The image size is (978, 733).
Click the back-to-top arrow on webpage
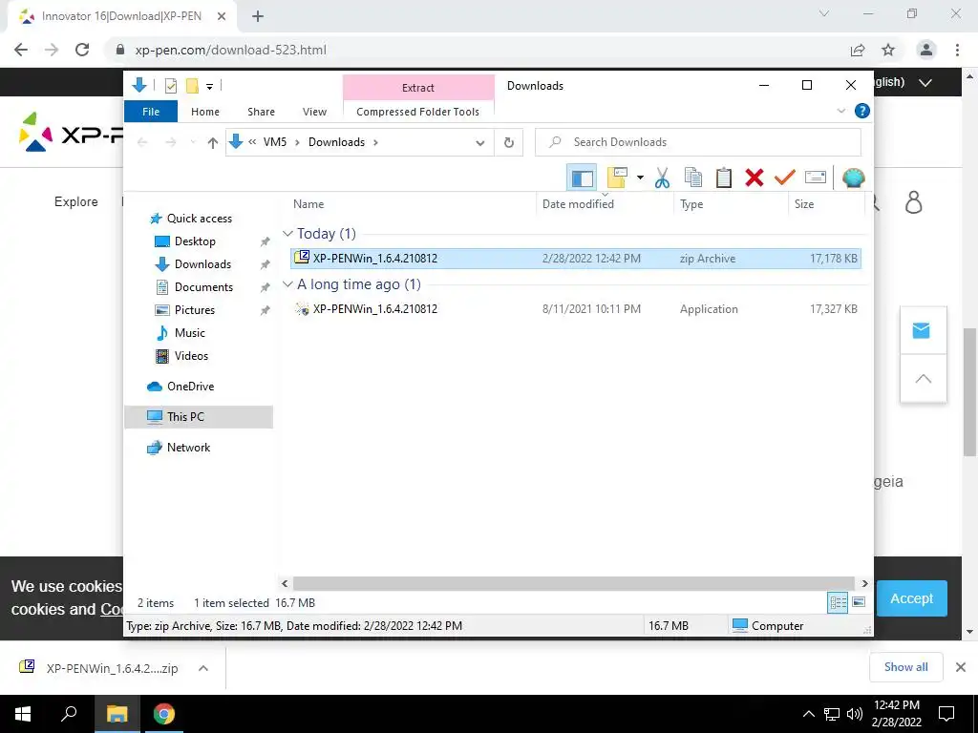pyautogui.click(x=924, y=378)
